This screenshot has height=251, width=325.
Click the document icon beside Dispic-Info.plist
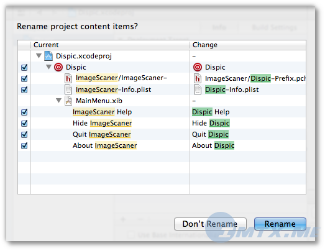pyautogui.click(x=198, y=89)
